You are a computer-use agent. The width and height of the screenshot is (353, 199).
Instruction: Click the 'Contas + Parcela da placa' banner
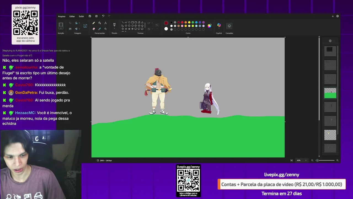point(282,184)
